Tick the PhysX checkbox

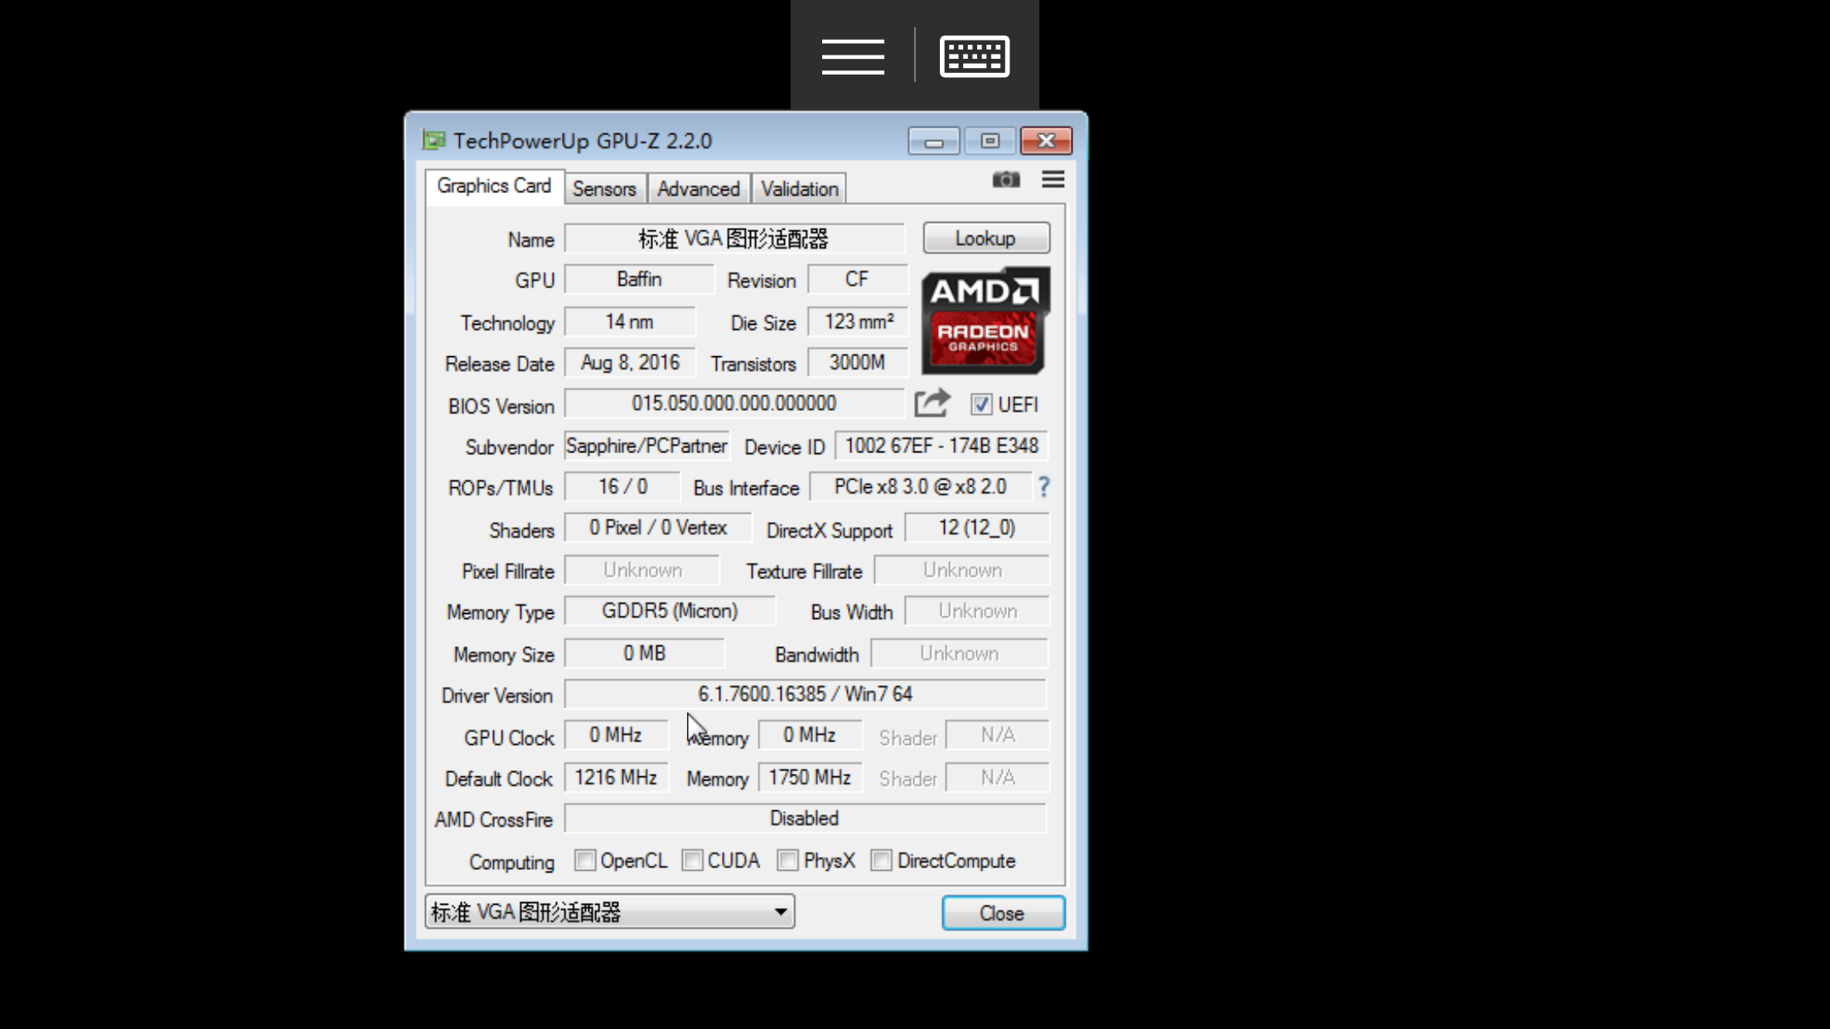pyautogui.click(x=788, y=860)
